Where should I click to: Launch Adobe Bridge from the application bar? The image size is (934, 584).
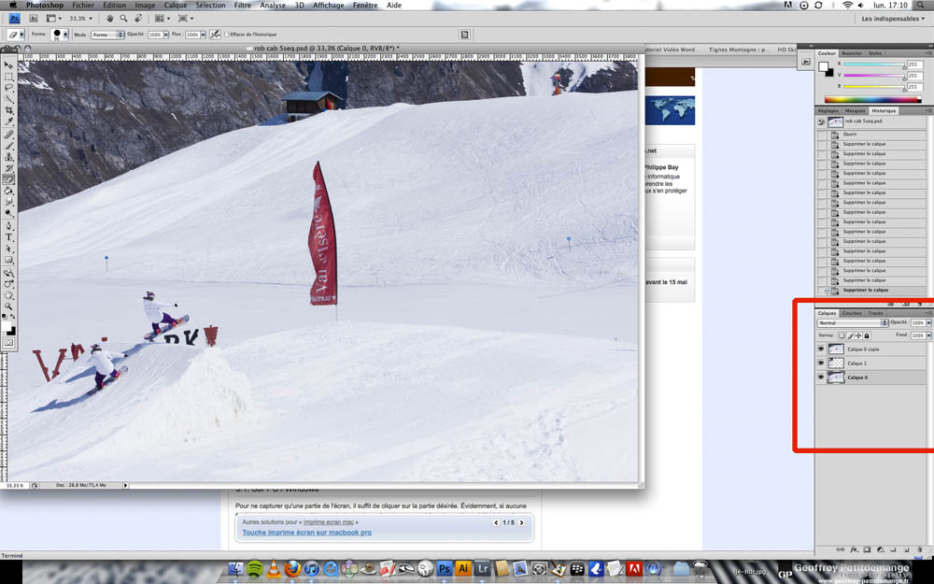pyautogui.click(x=34, y=19)
